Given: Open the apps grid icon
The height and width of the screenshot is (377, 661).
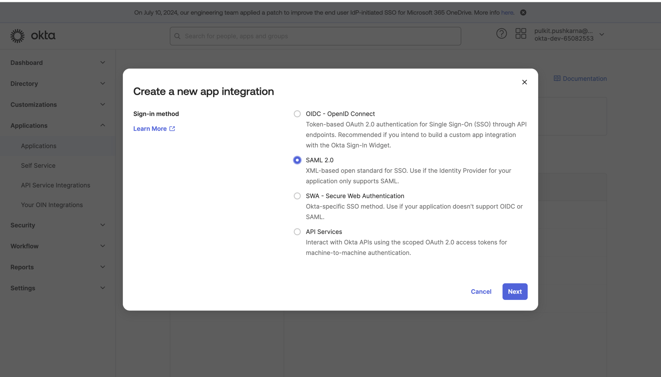Looking at the screenshot, I should 521,34.
